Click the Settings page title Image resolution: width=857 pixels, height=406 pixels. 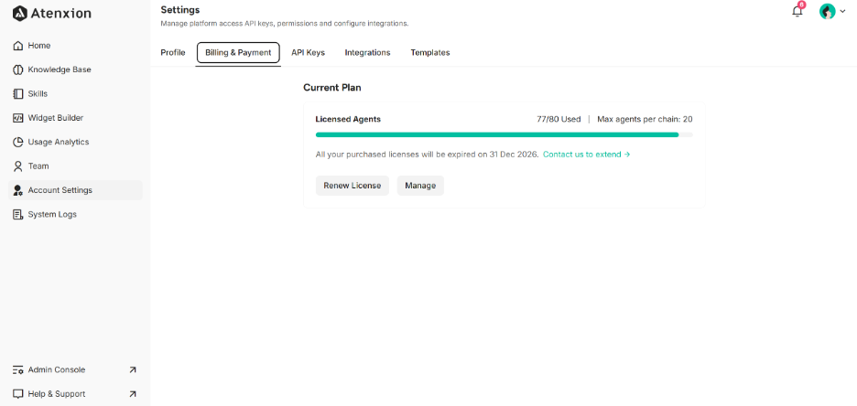click(180, 10)
